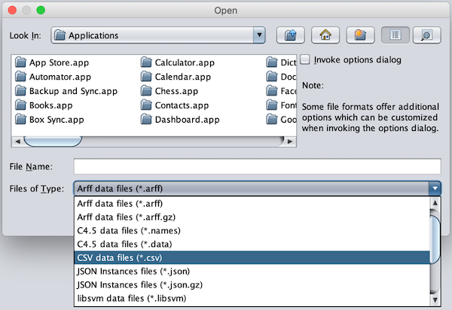Click the horizontal scrollbar thumb in file list
The width and height of the screenshot is (452, 310).
click(x=53, y=141)
